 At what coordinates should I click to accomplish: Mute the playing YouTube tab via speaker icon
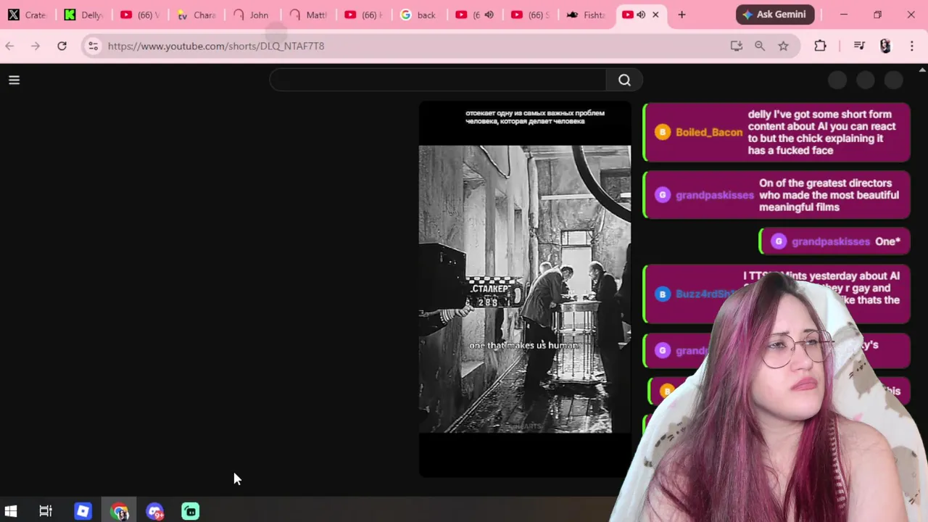pos(489,14)
